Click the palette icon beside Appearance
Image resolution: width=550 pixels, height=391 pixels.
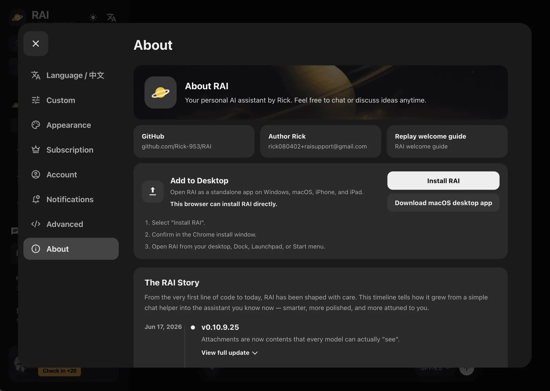coord(36,125)
